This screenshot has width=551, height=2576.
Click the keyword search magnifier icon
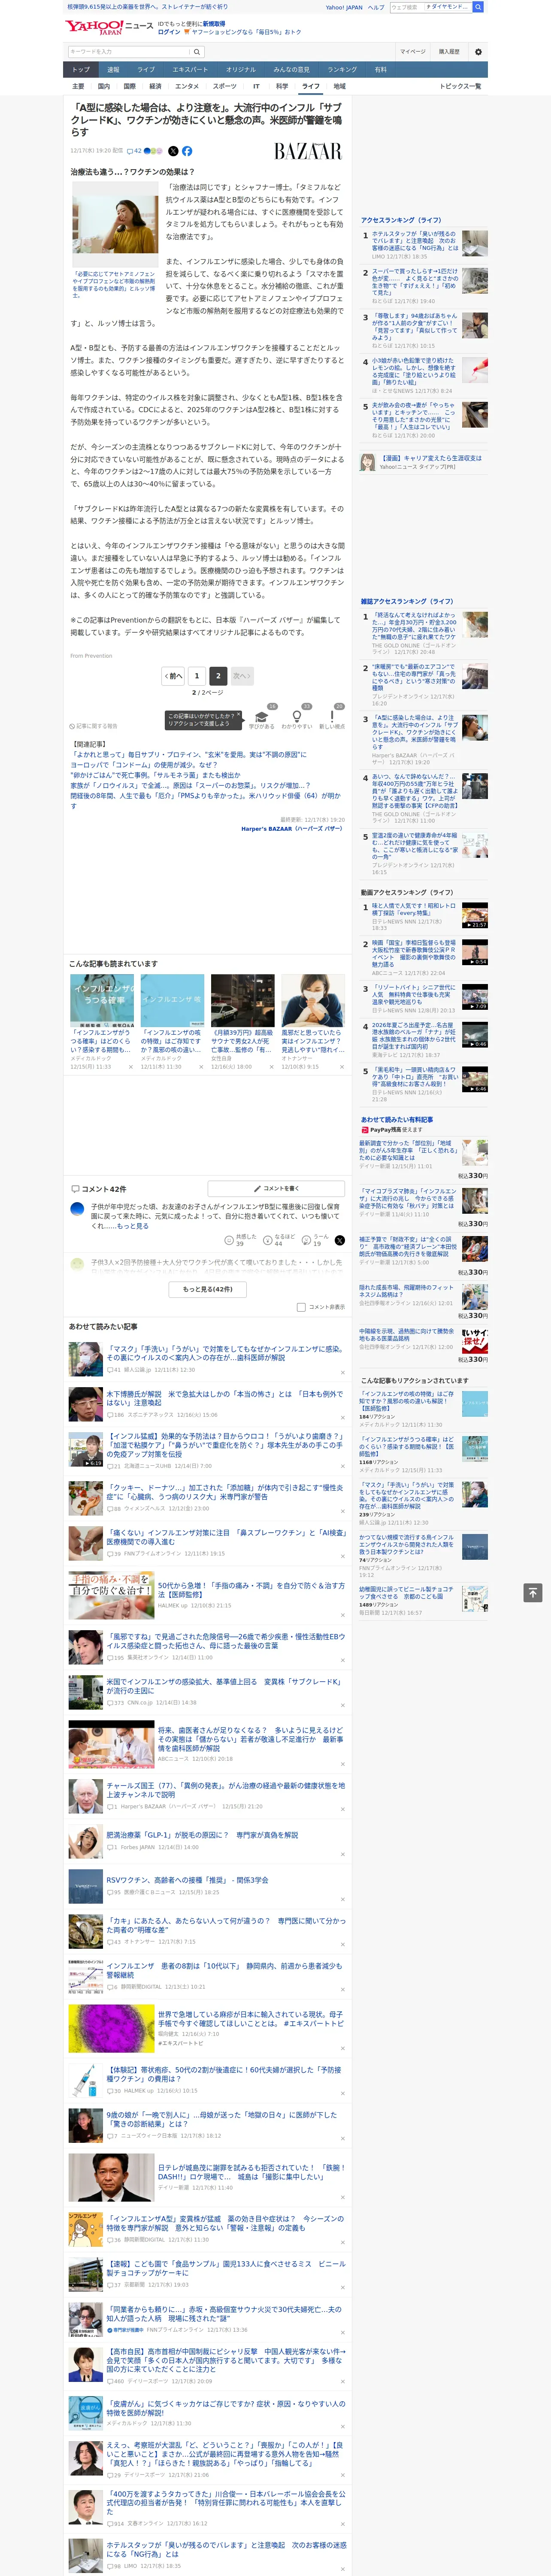[x=197, y=52]
